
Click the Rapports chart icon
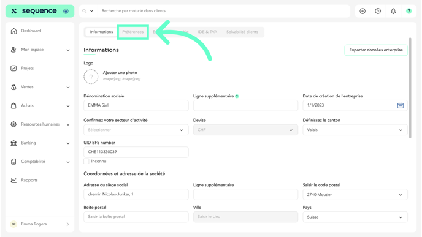13,180
